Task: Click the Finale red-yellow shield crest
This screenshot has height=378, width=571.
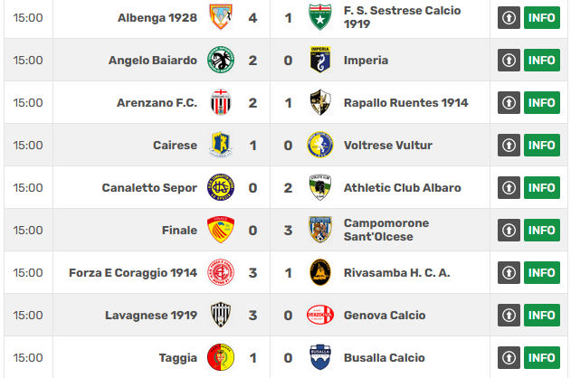Action: point(221,230)
